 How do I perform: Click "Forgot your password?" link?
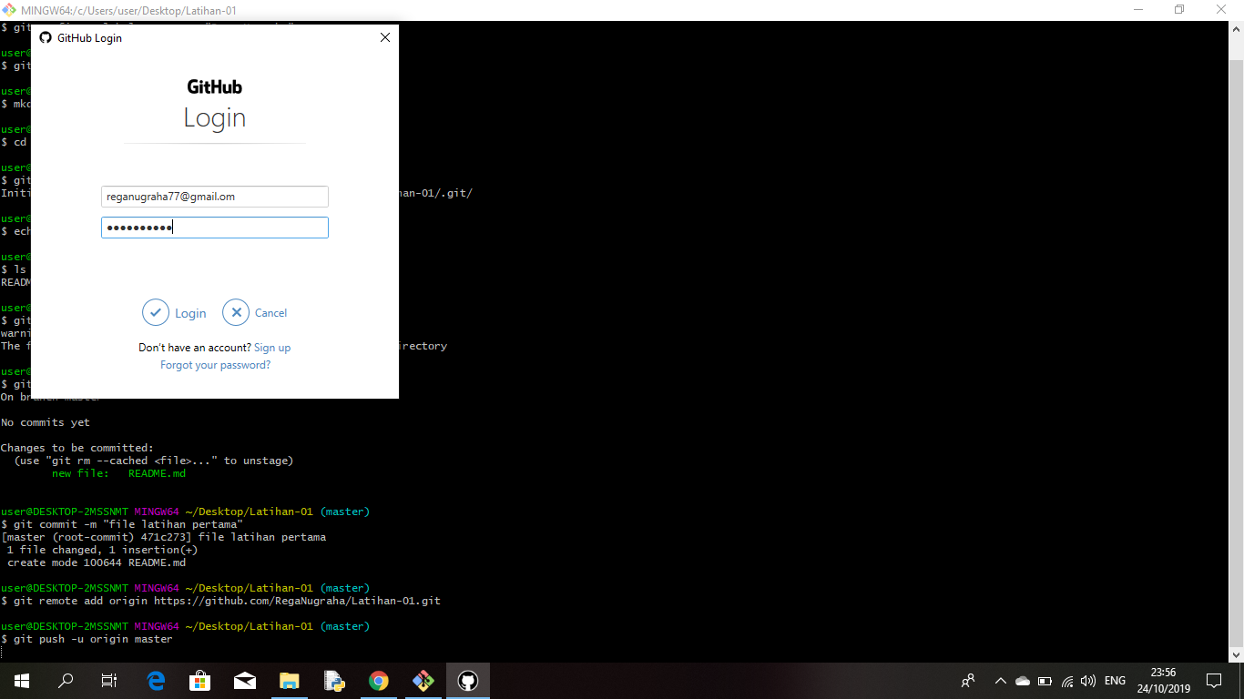[x=214, y=364]
